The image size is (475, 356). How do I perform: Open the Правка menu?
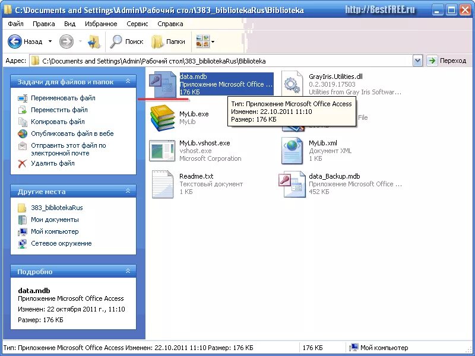[43, 24]
